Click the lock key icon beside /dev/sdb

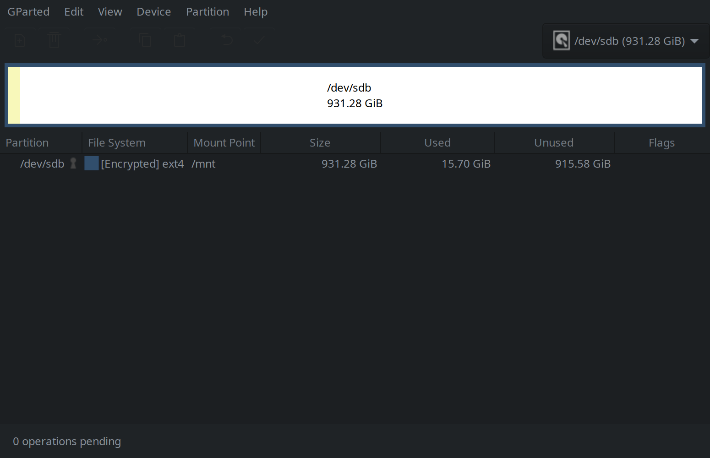[73, 164]
